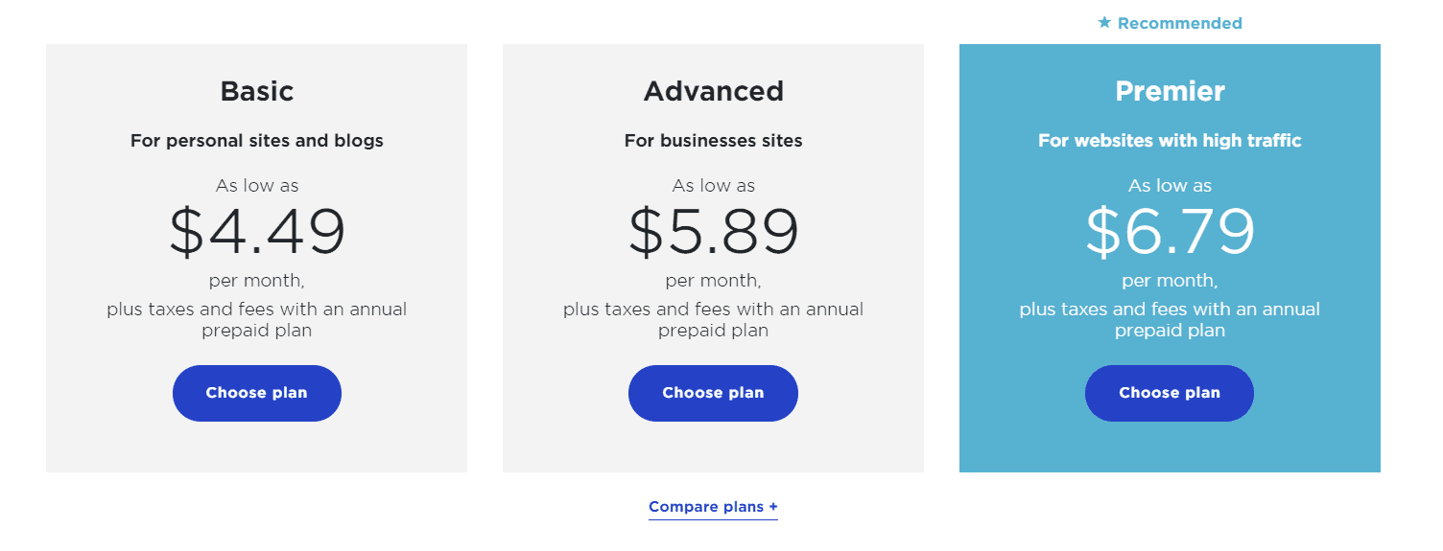1443x551 pixels.
Task: Click the $4.49 price
Action: [x=256, y=232]
